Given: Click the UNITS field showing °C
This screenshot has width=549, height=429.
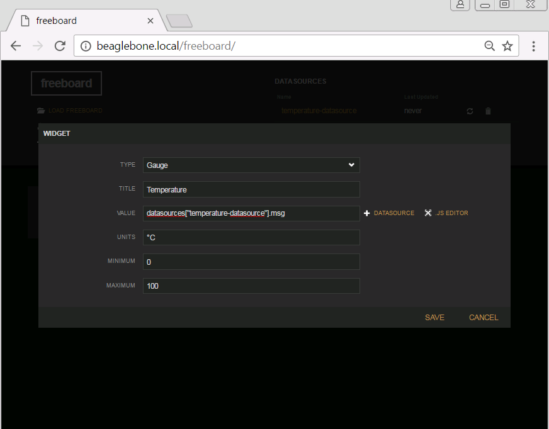Looking at the screenshot, I should [x=251, y=238].
